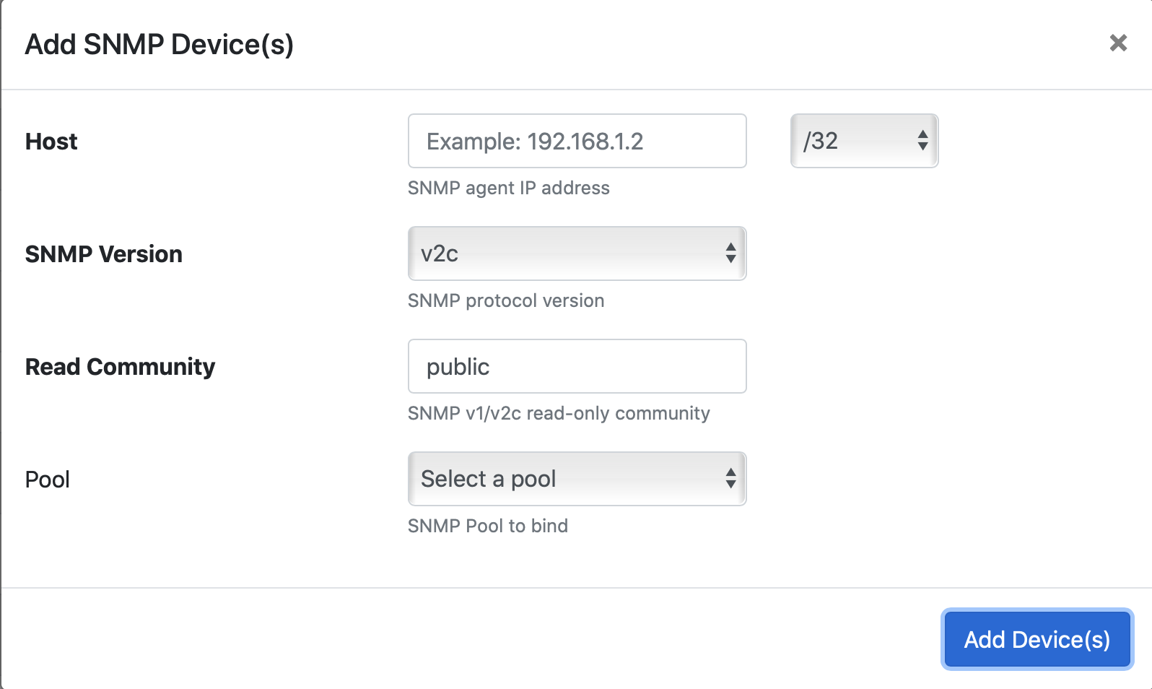Screen dimensions: 1152x689
Task: Click the Pool label
Action: point(47,479)
